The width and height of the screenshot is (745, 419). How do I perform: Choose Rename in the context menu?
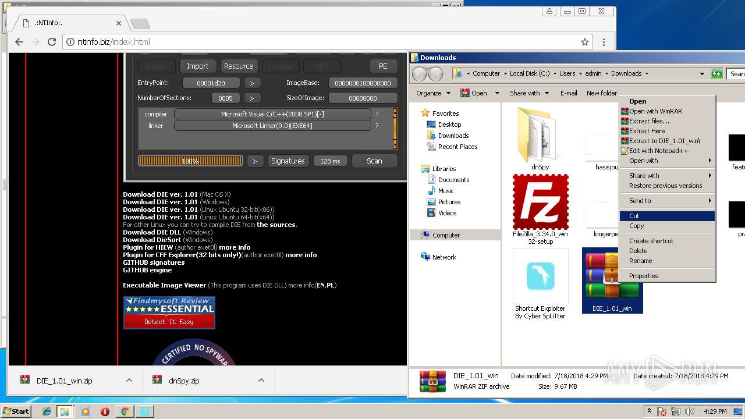click(x=667, y=261)
